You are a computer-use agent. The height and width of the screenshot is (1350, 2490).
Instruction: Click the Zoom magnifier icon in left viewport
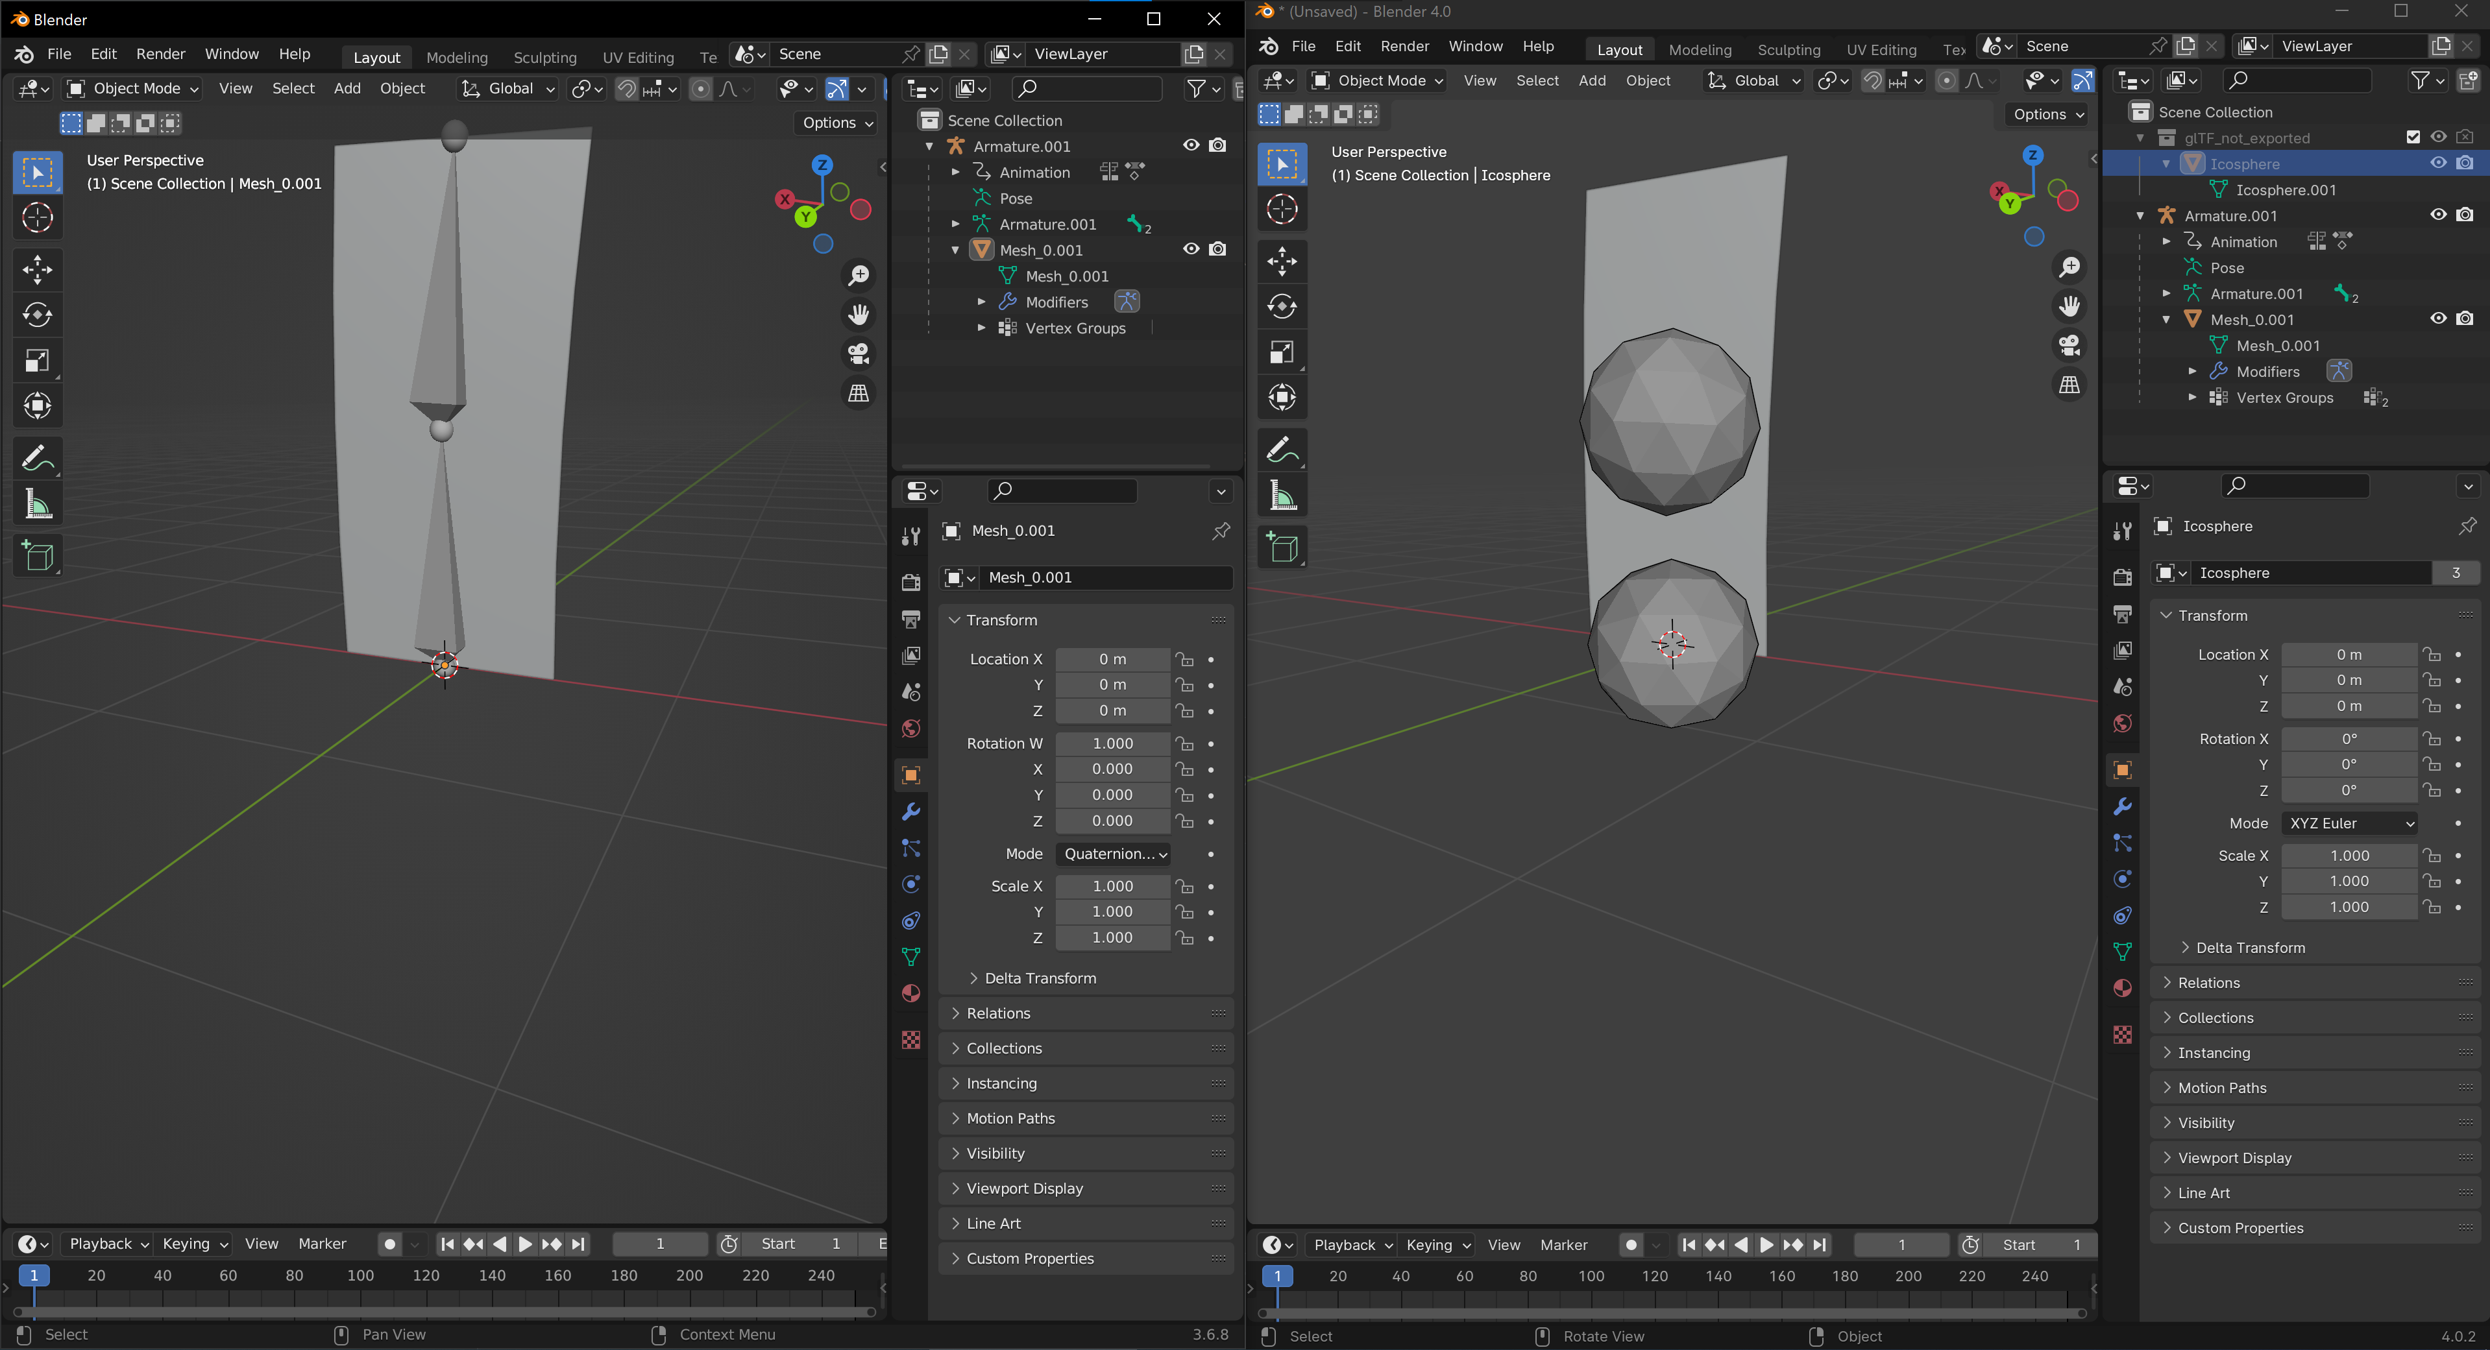(859, 276)
